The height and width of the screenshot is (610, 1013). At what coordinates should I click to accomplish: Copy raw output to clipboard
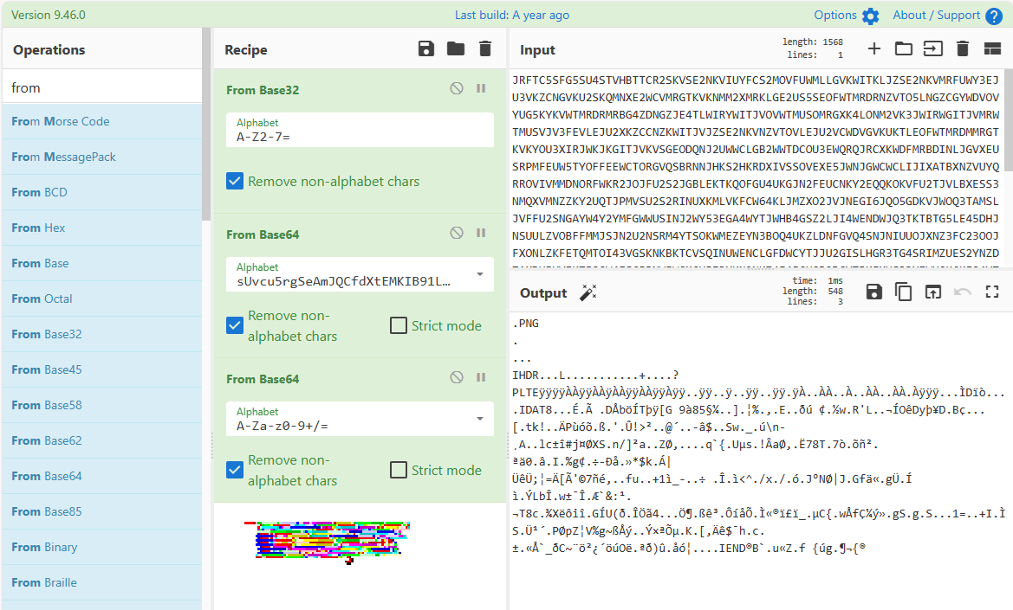click(x=903, y=292)
